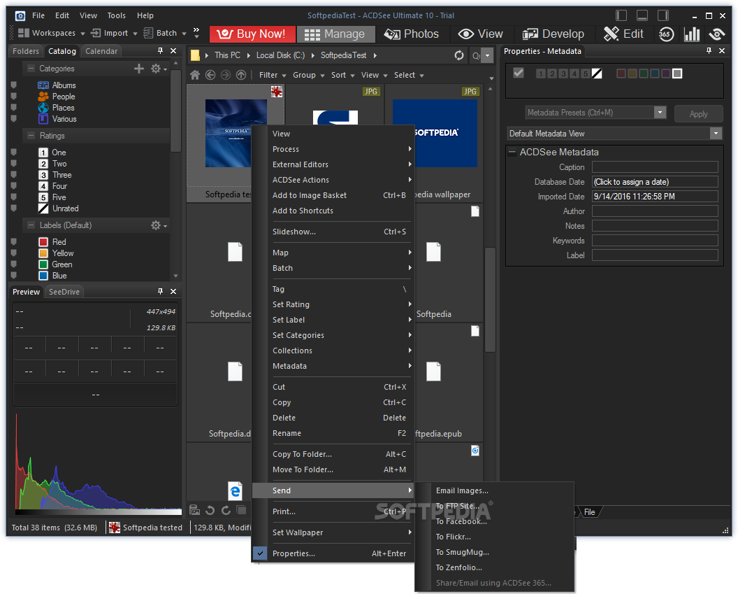Viewport: 738px width, 594px height.
Task: Choose To Flickr in Send submenu
Action: point(453,537)
